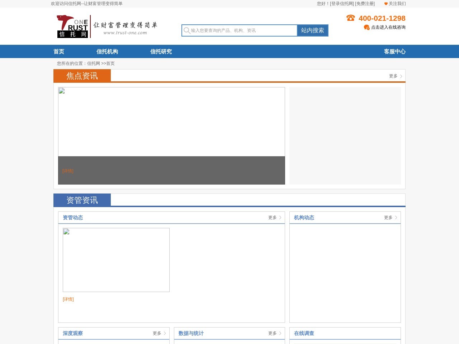The width and height of the screenshot is (459, 344).
Task: Open the 登录信托网 login link
Action: point(342,4)
